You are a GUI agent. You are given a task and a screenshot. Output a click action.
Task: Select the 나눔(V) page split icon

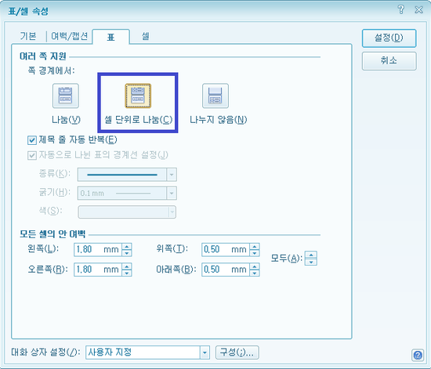tap(66, 96)
